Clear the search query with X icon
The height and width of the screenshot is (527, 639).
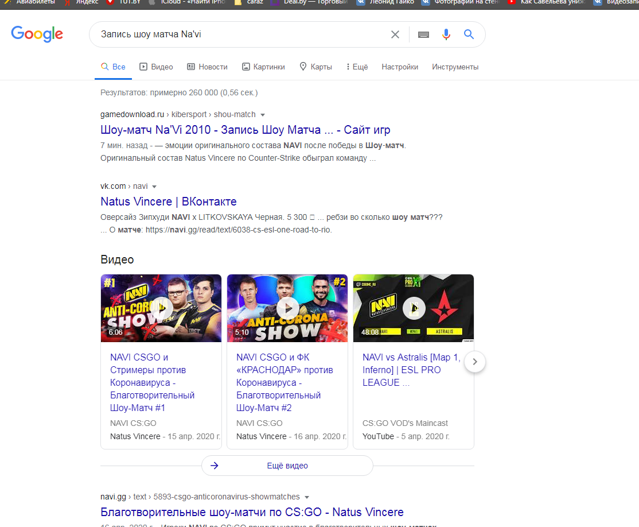tap(395, 34)
